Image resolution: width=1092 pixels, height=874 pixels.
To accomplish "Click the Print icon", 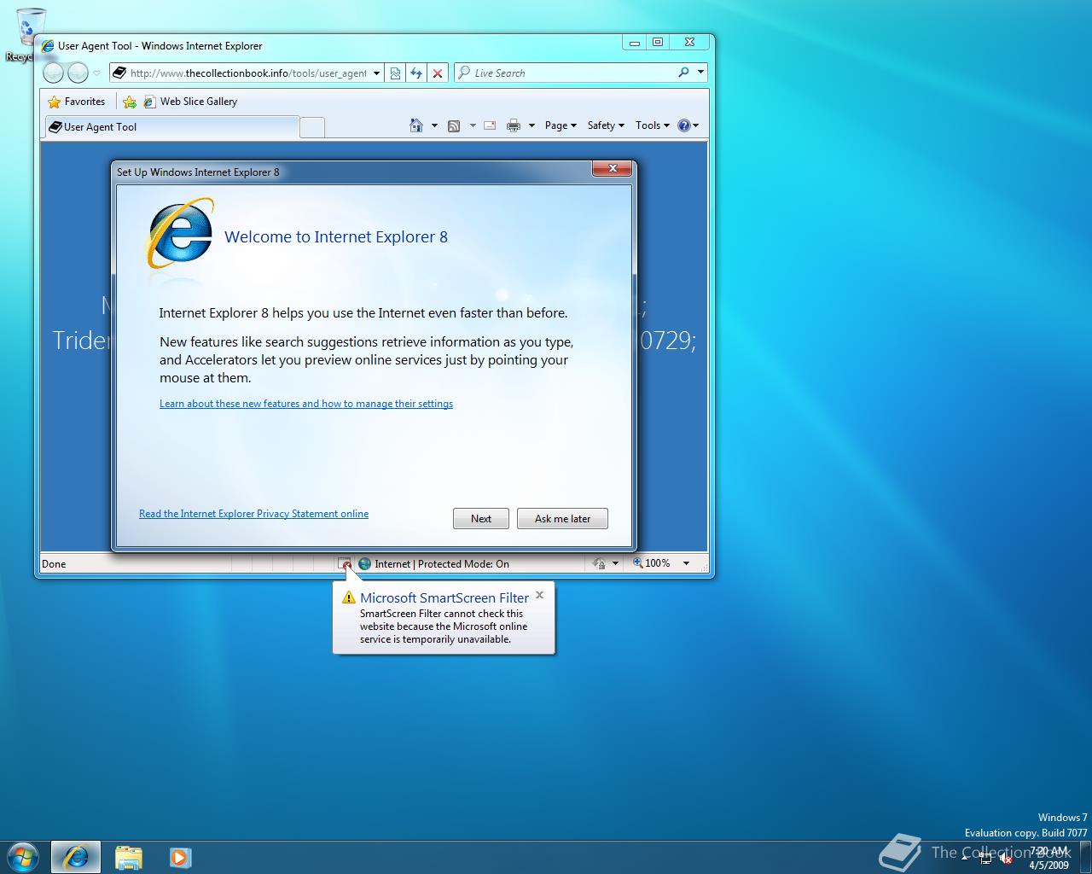I will pos(514,125).
